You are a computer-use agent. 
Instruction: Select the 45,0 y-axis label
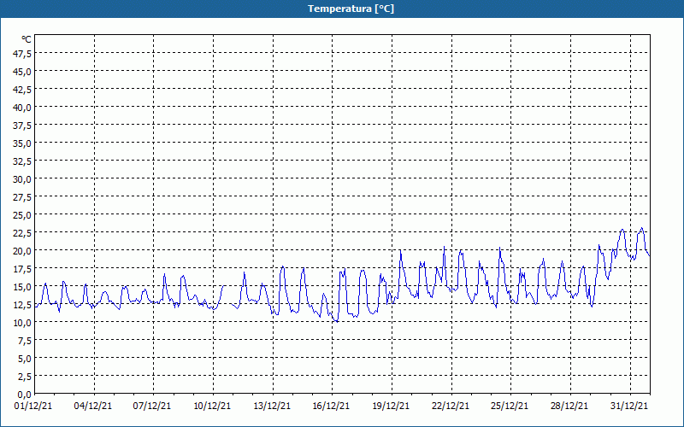(x=23, y=71)
